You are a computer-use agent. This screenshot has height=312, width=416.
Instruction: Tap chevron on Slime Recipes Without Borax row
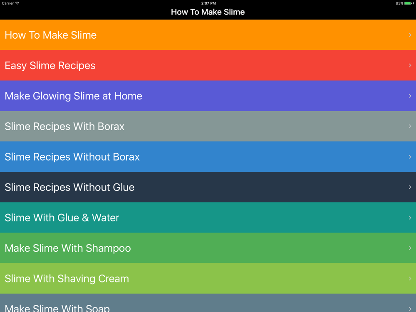[410, 157]
